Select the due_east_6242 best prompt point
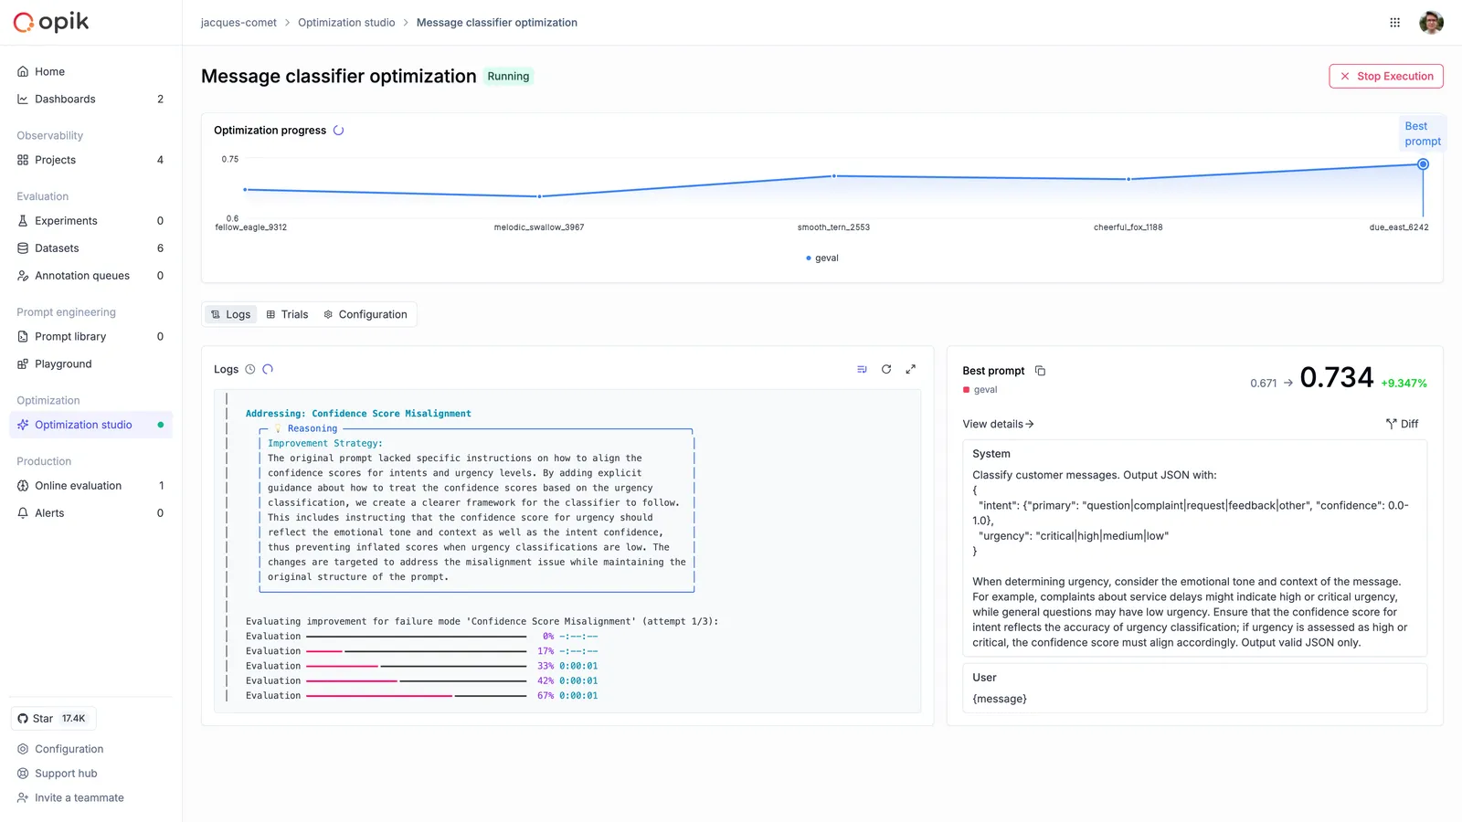 click(x=1423, y=164)
